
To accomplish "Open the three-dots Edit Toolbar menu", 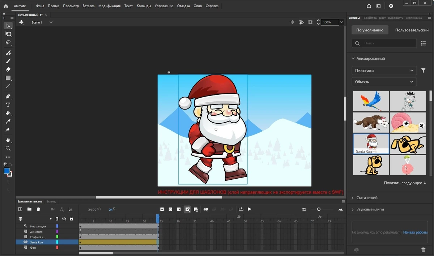I will click(8, 157).
